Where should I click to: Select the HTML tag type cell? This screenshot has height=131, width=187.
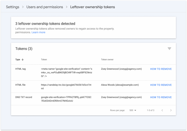point(21,69)
